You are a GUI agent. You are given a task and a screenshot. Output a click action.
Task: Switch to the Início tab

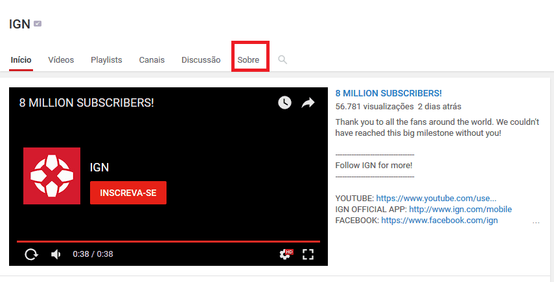click(x=21, y=60)
